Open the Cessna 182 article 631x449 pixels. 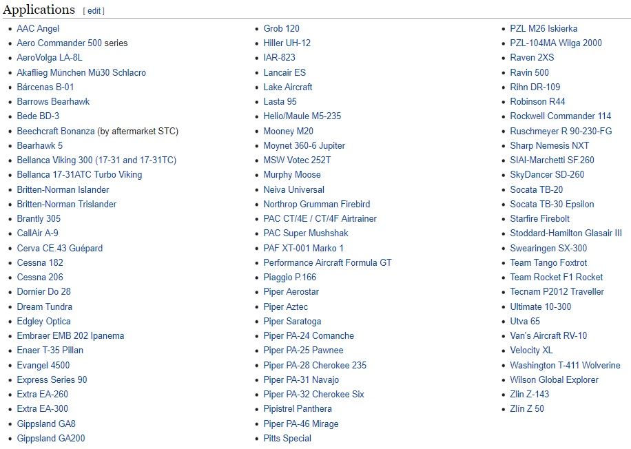pos(40,262)
